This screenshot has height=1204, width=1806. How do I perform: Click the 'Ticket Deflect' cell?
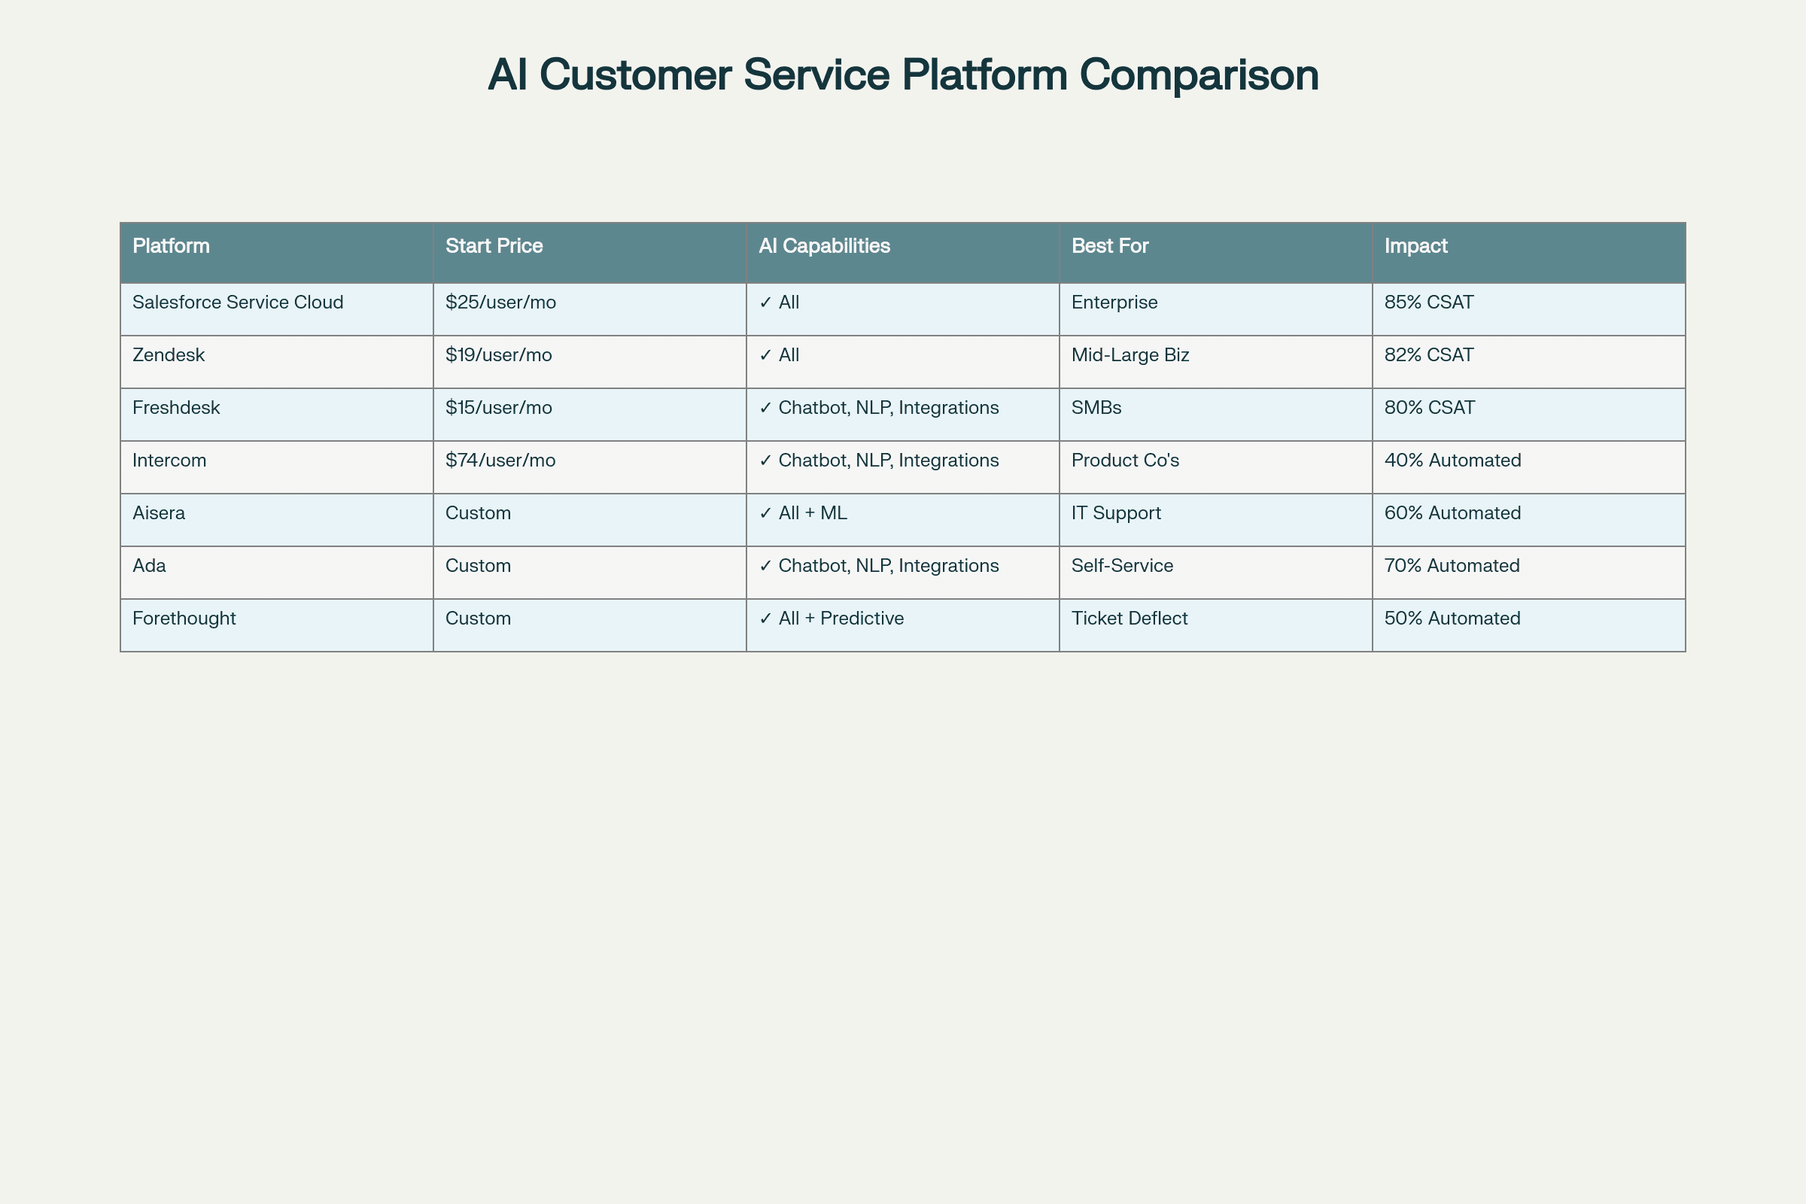[1215, 626]
